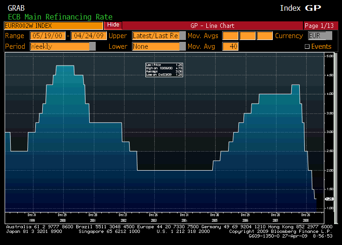342x245 pixels.
Task: Click the first Mov. Avgs input box
Action: tap(230, 36)
